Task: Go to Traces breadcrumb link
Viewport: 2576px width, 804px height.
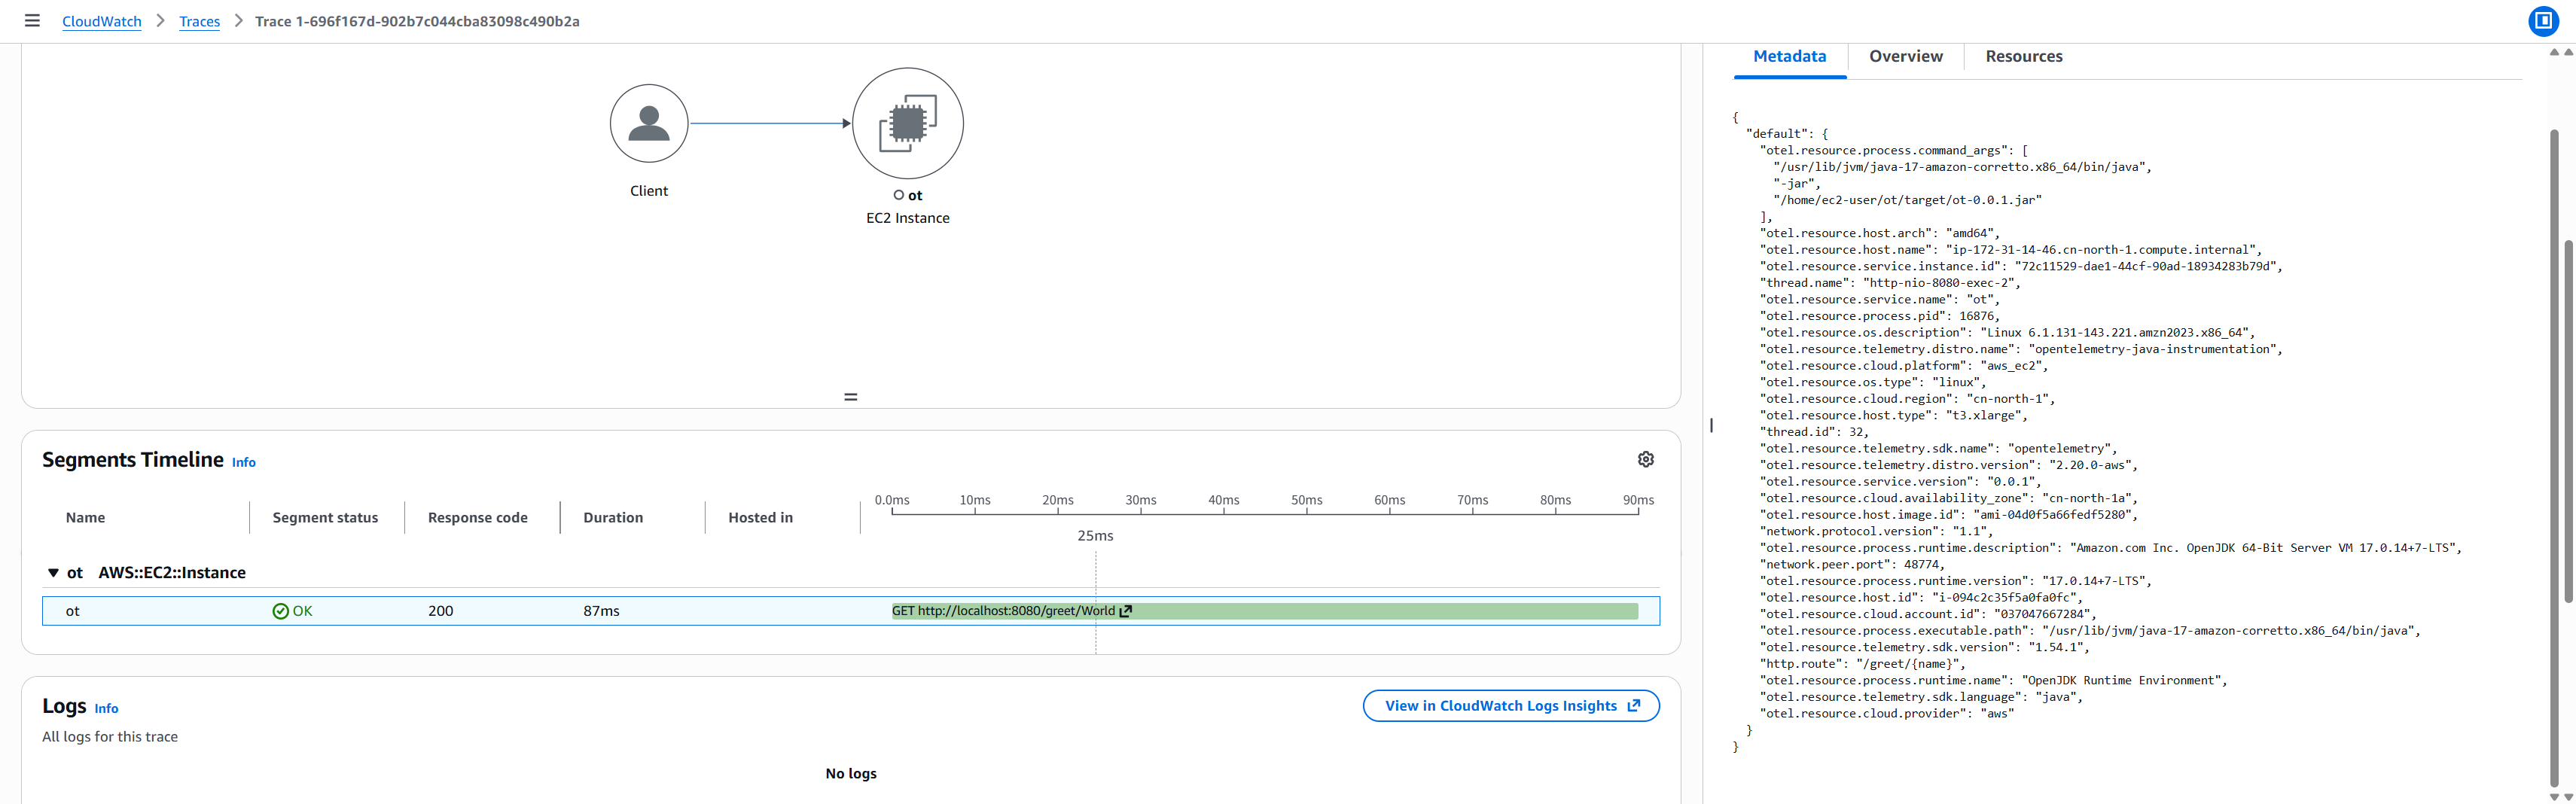Action: pyautogui.click(x=199, y=21)
